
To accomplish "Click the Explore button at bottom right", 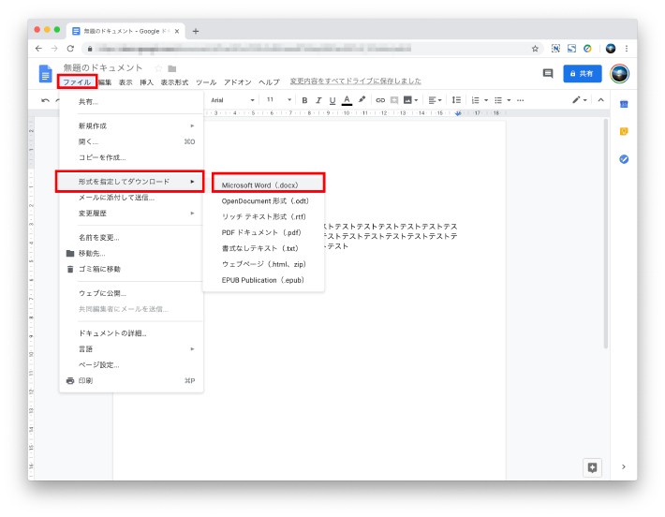I will coord(593,467).
